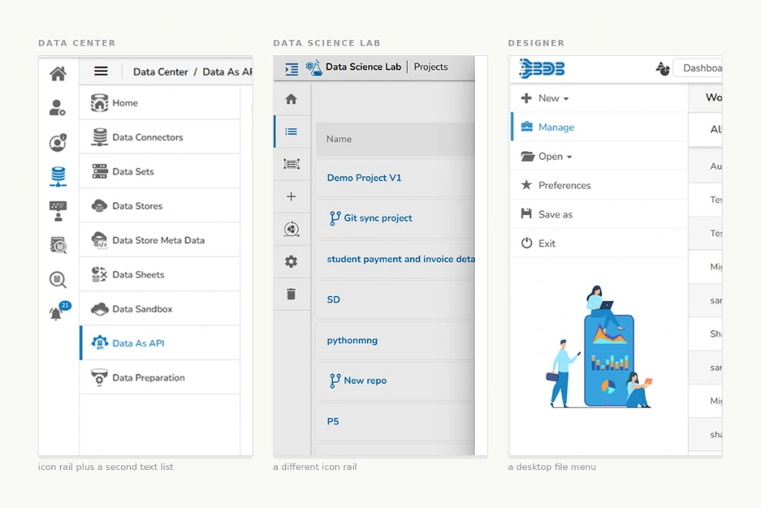Viewport: 761px width, 508px height.
Task: Open Data Sandbox
Action: pyautogui.click(x=160, y=309)
